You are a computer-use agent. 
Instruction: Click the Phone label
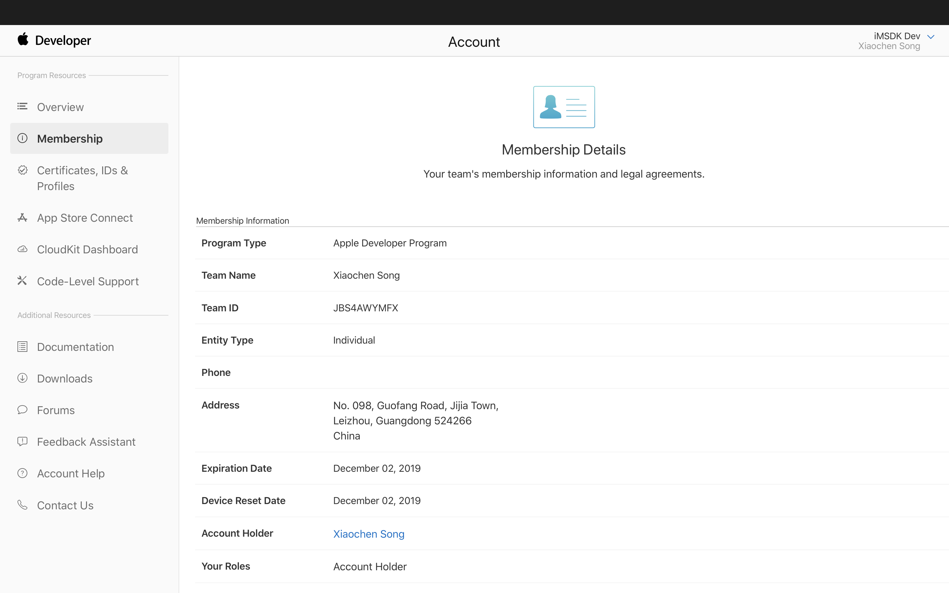pos(216,373)
